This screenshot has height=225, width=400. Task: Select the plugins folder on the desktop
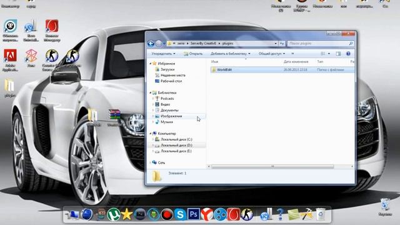[x=10, y=88]
